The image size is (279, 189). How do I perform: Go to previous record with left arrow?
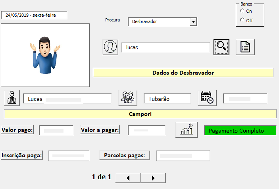[x=128, y=178]
